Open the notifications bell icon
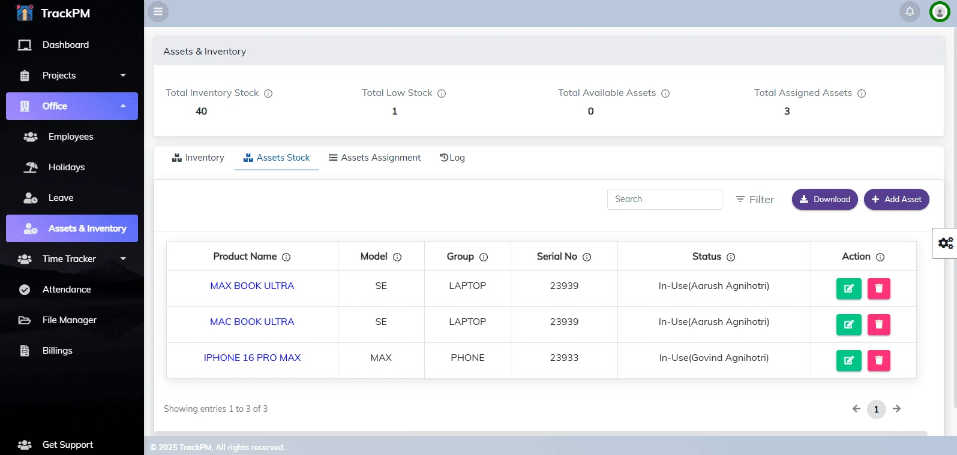 click(910, 11)
